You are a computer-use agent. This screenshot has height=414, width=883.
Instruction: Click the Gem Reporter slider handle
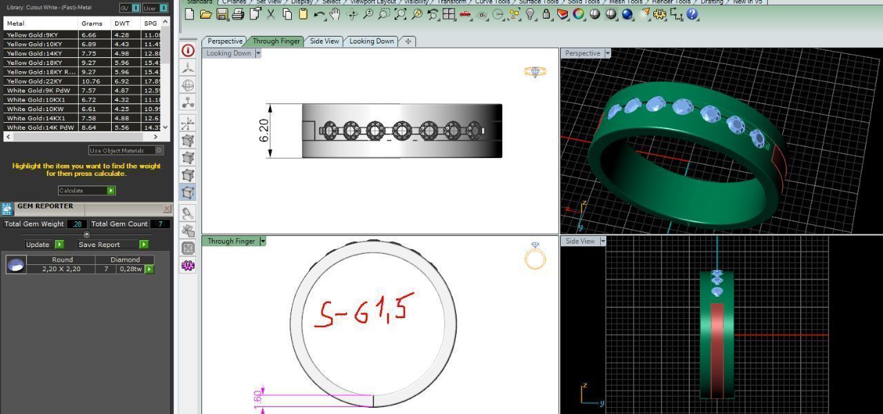click(86, 235)
